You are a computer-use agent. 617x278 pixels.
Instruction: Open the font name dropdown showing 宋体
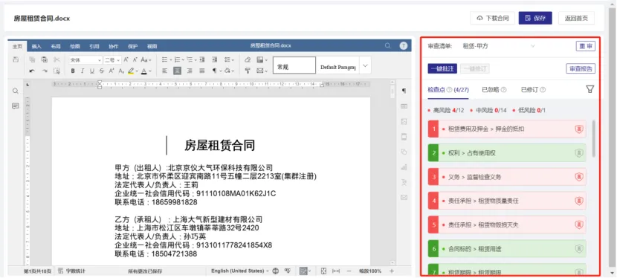point(85,60)
